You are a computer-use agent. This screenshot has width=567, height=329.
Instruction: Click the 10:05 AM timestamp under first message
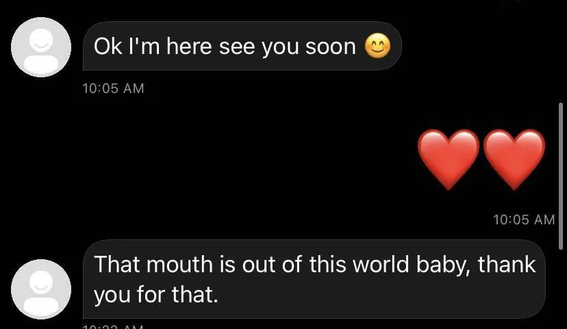[x=113, y=88]
